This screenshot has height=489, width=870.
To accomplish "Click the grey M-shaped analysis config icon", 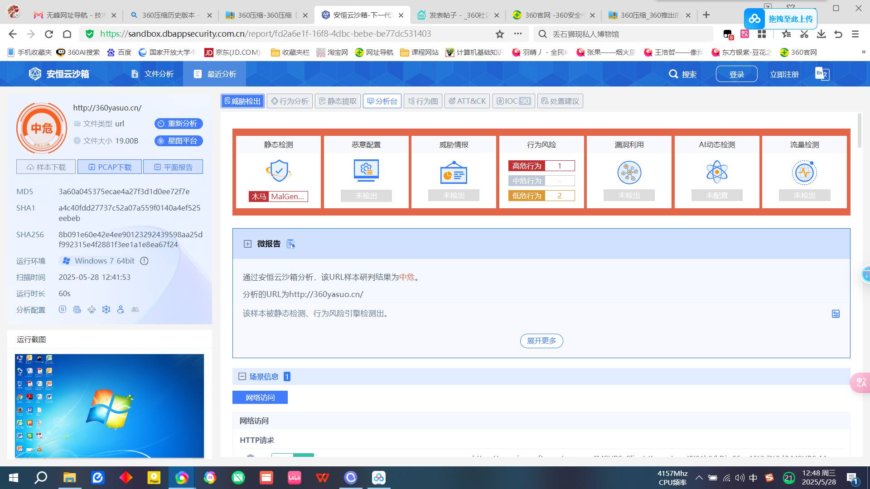I will tap(135, 309).
